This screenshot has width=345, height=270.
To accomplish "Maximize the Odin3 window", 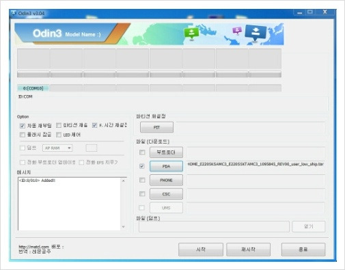I will (310, 12).
